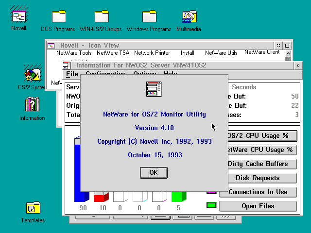Screen dimensions: 311x233
Task: Click the Seconds label in the server window
Action: point(244,87)
